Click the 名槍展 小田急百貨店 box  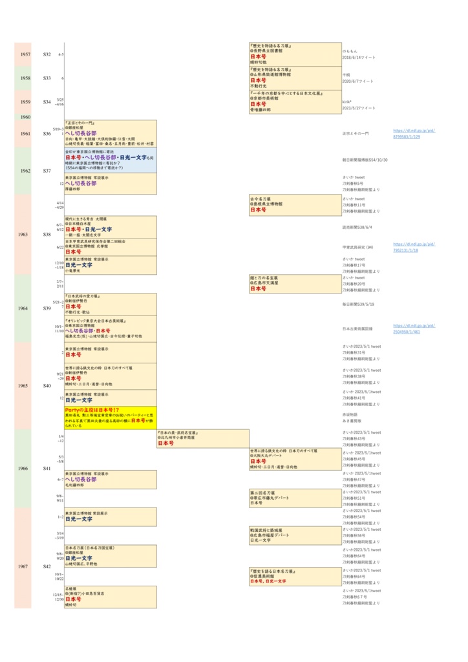111,597
